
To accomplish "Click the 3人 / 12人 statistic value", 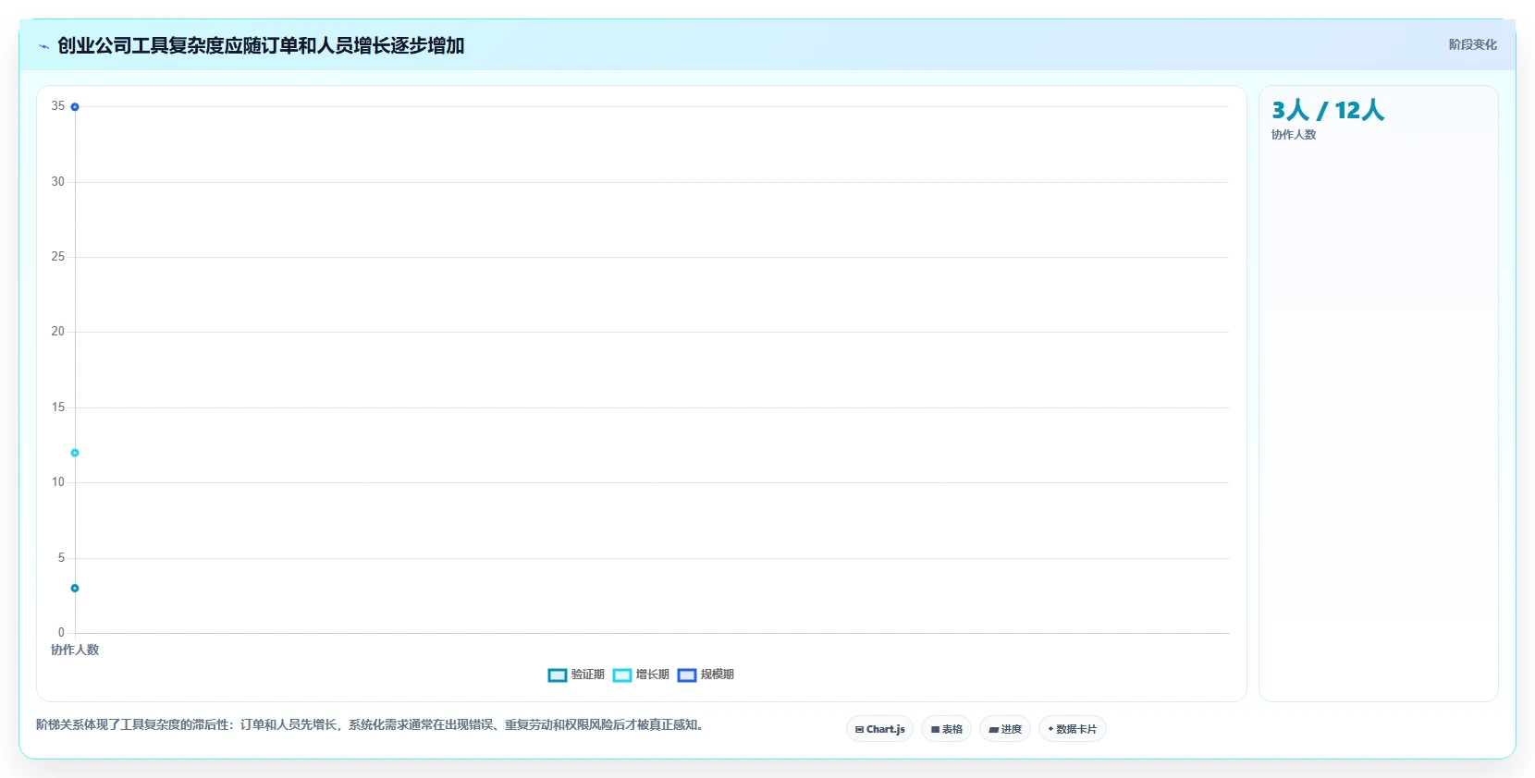I will [x=1328, y=110].
